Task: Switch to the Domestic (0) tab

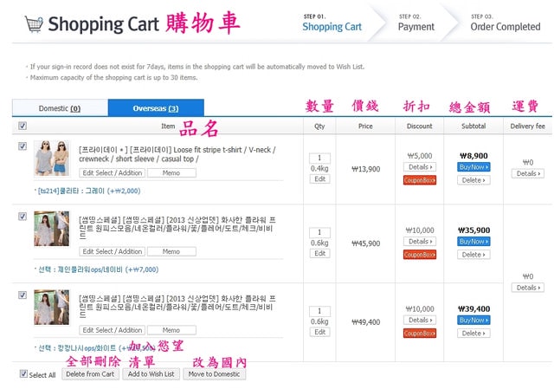Action: [x=60, y=108]
